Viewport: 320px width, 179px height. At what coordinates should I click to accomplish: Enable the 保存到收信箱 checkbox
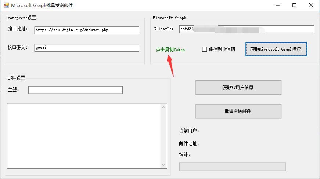(x=205, y=50)
